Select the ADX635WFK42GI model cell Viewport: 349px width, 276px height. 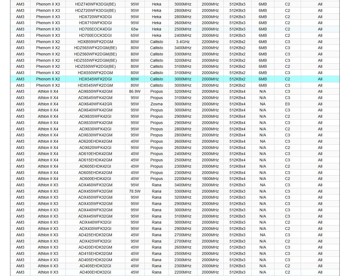pyautogui.click(x=95, y=116)
